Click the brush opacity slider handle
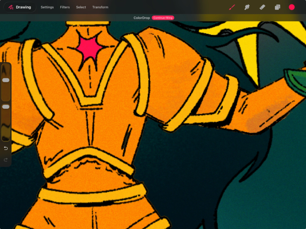 pyautogui.click(x=6, y=107)
